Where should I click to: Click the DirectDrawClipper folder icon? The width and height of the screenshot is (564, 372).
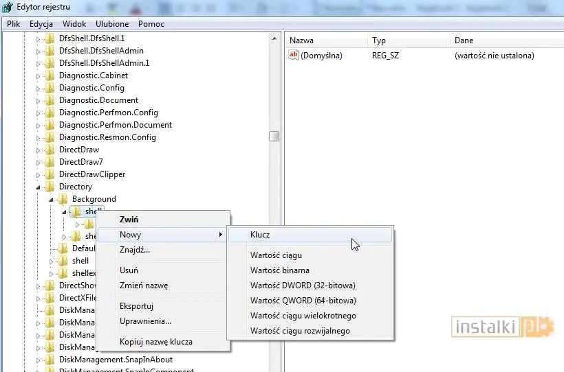click(x=50, y=174)
